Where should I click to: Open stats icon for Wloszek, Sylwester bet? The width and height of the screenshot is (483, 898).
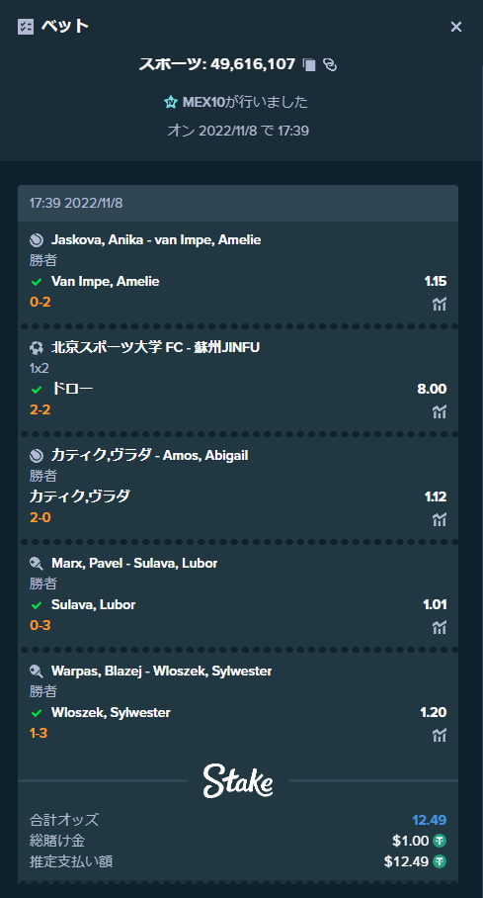[x=439, y=736]
